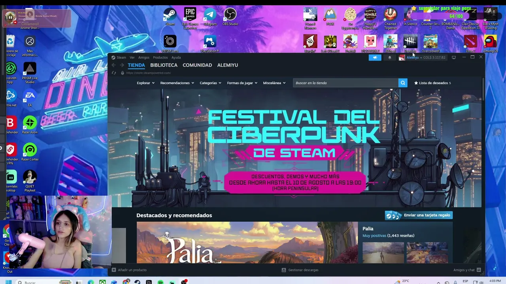Open the Steam menu
Screen dimensions: 506x284
pyautogui.click(x=121, y=58)
